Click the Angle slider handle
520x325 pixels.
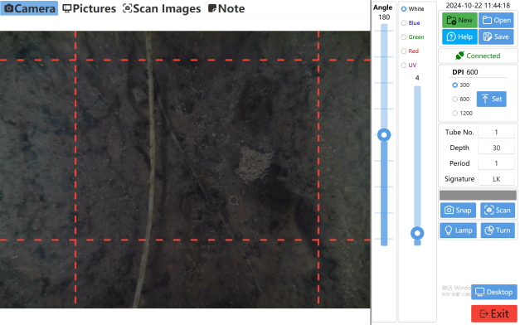click(384, 135)
